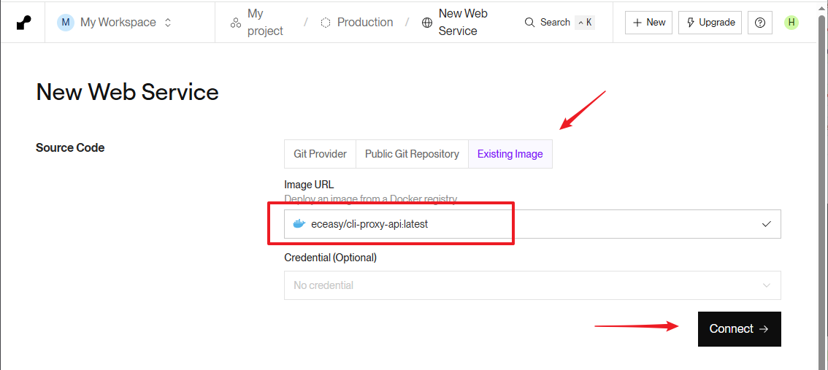Image resolution: width=828 pixels, height=370 pixels.
Task: Click the Upgrade button
Action: click(710, 23)
